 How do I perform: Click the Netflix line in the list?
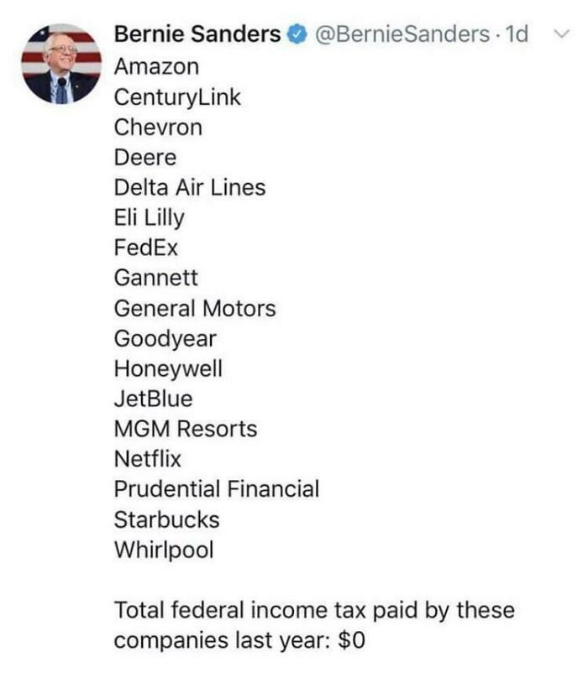[148, 459]
